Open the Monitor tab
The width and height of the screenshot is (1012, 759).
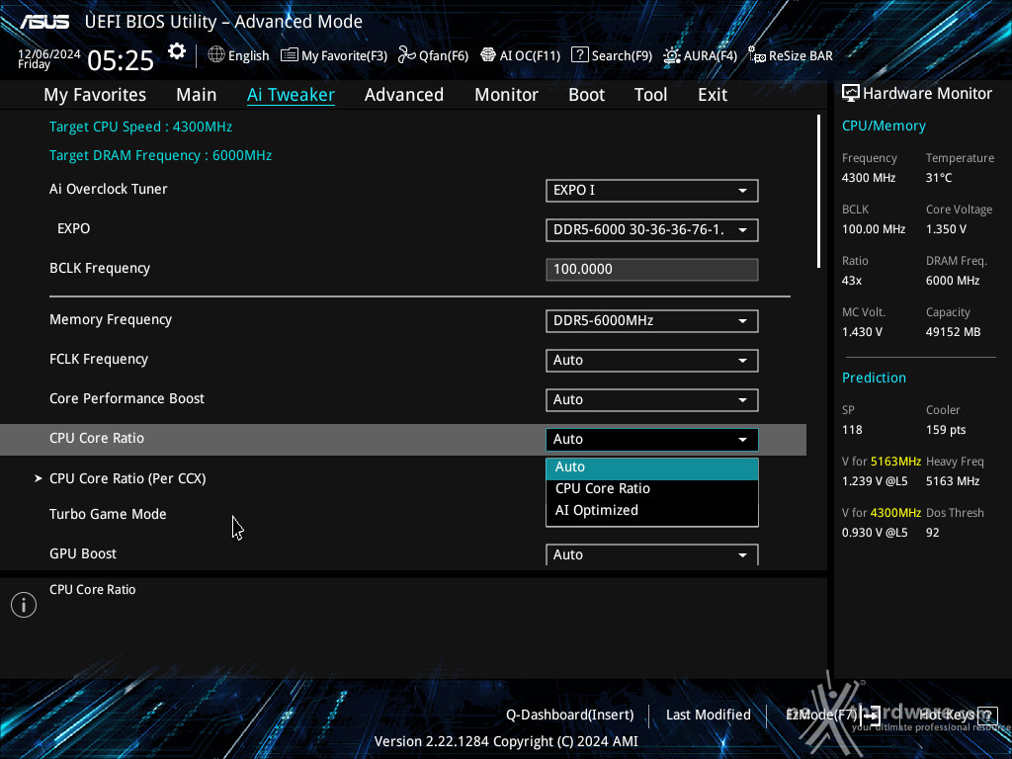click(507, 95)
